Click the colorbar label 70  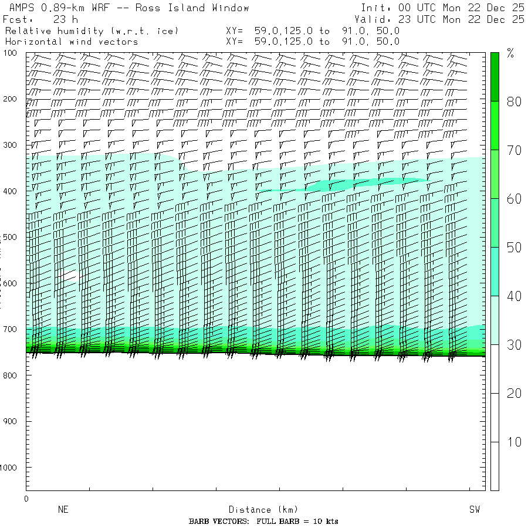(x=514, y=151)
